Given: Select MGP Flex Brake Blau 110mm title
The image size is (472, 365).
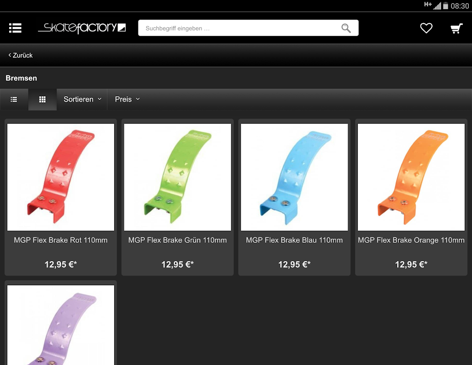Looking at the screenshot, I should coord(294,240).
